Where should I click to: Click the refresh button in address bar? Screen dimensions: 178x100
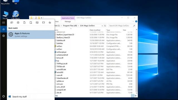tap(105, 26)
